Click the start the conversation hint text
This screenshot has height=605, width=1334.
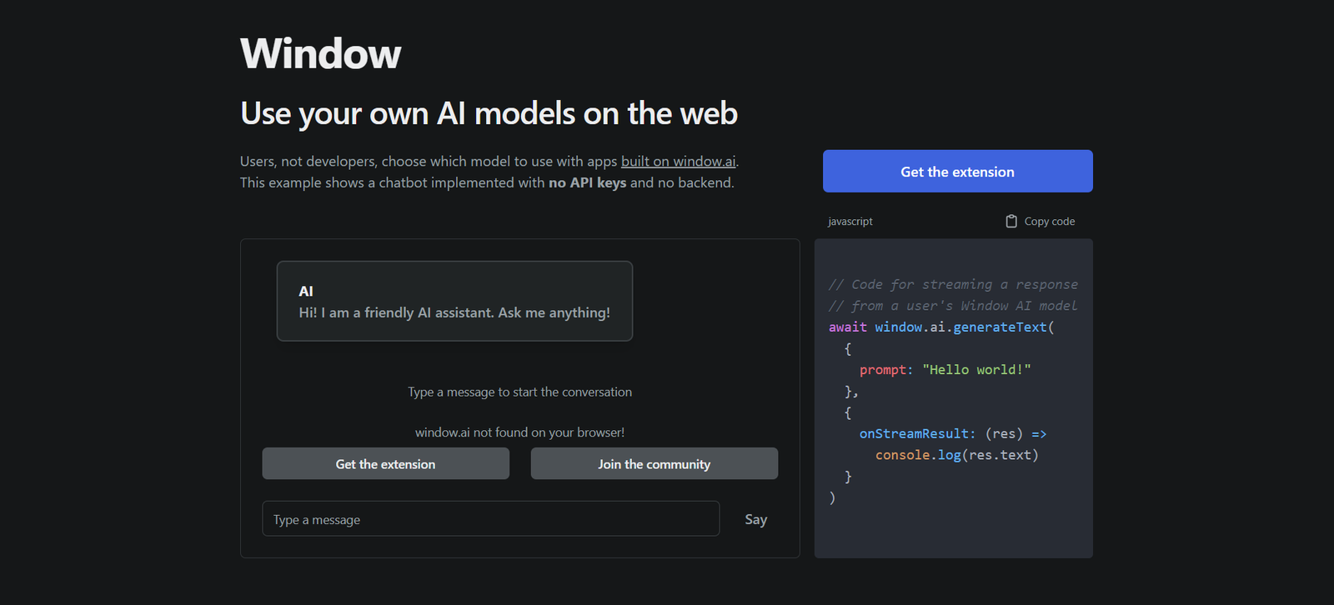[x=519, y=392]
